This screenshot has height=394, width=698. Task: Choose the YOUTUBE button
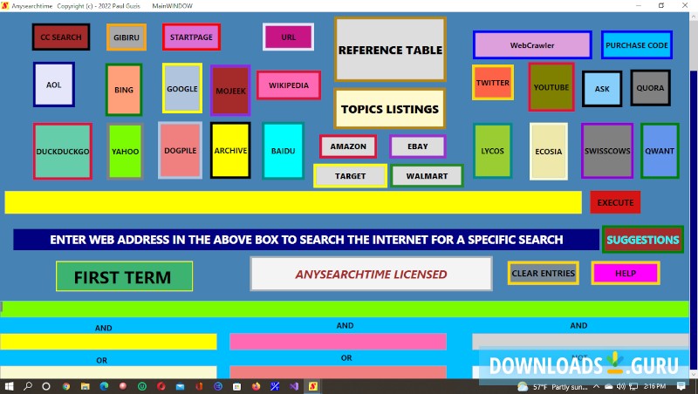551,87
